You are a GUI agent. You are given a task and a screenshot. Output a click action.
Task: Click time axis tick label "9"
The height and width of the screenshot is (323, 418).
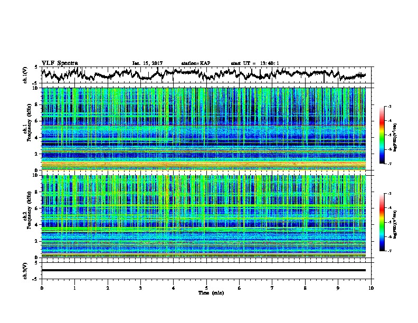click(x=338, y=288)
